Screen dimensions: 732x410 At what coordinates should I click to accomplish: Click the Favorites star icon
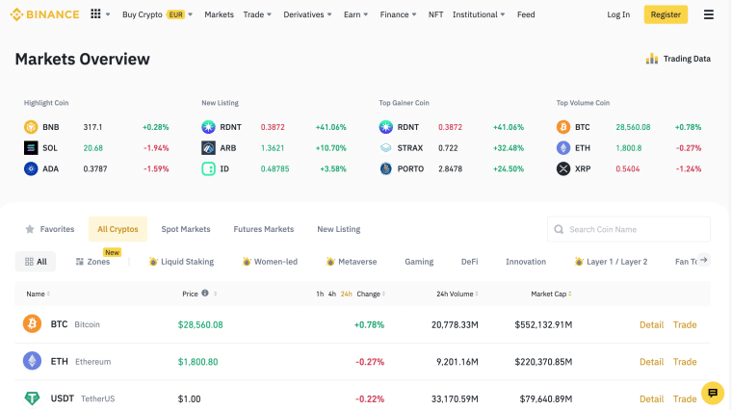(x=30, y=229)
